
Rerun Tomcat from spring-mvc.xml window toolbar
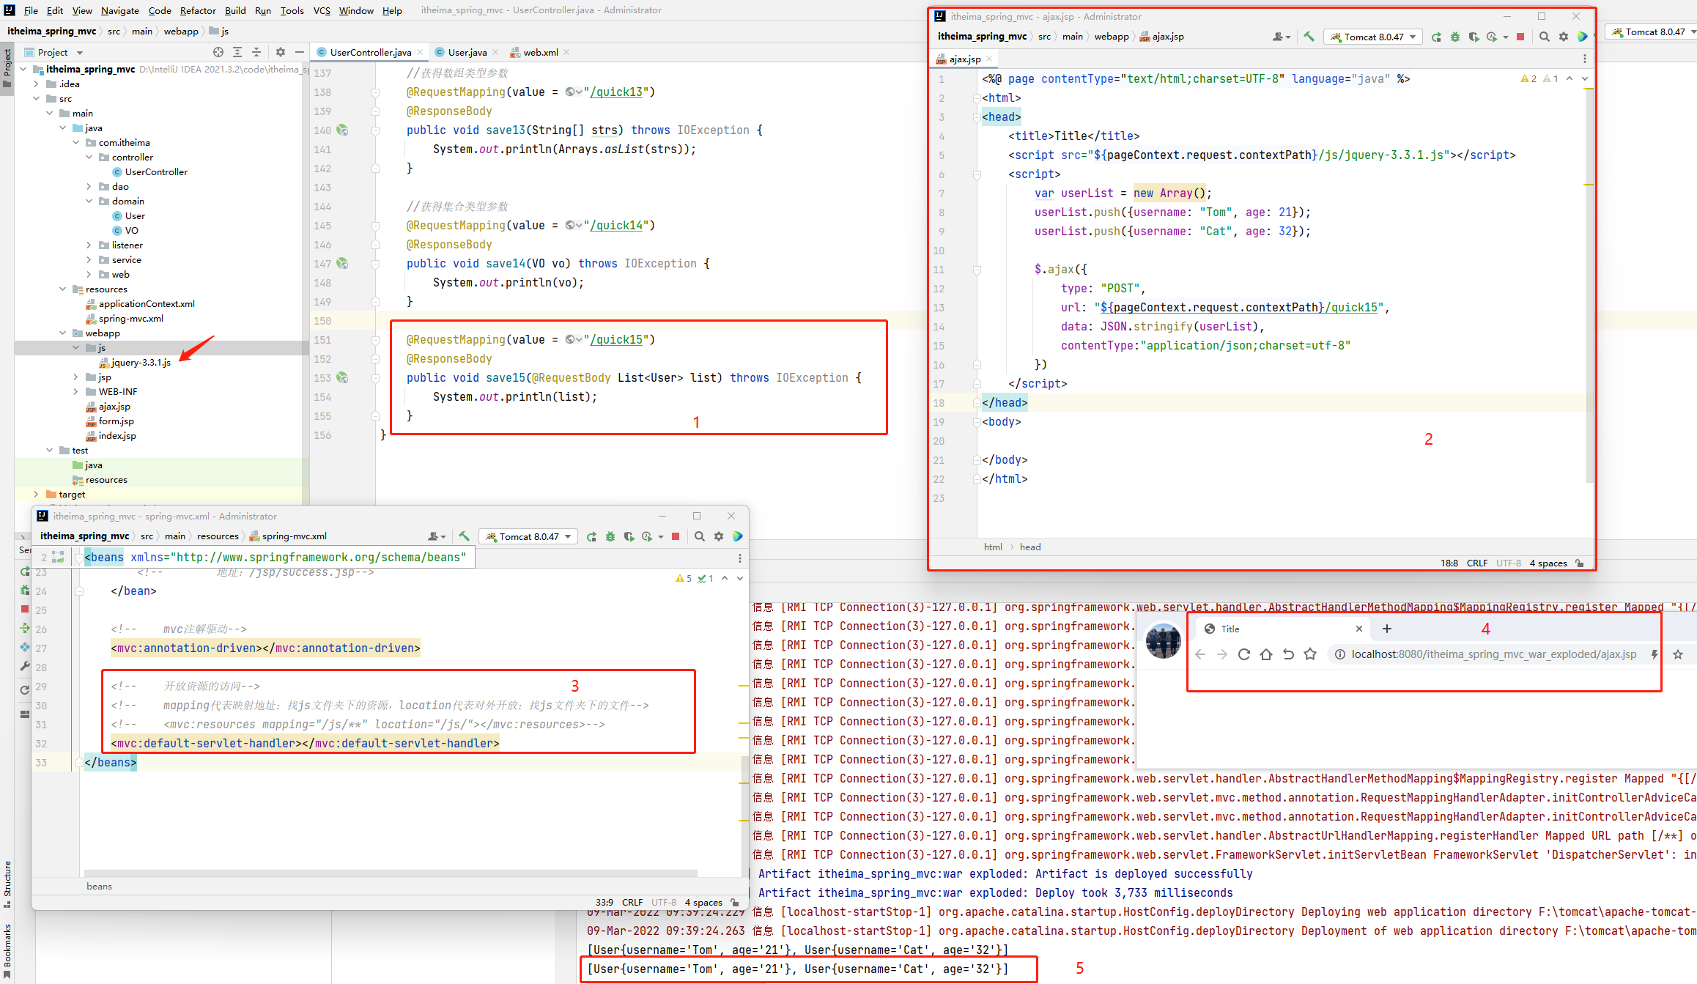tap(591, 536)
